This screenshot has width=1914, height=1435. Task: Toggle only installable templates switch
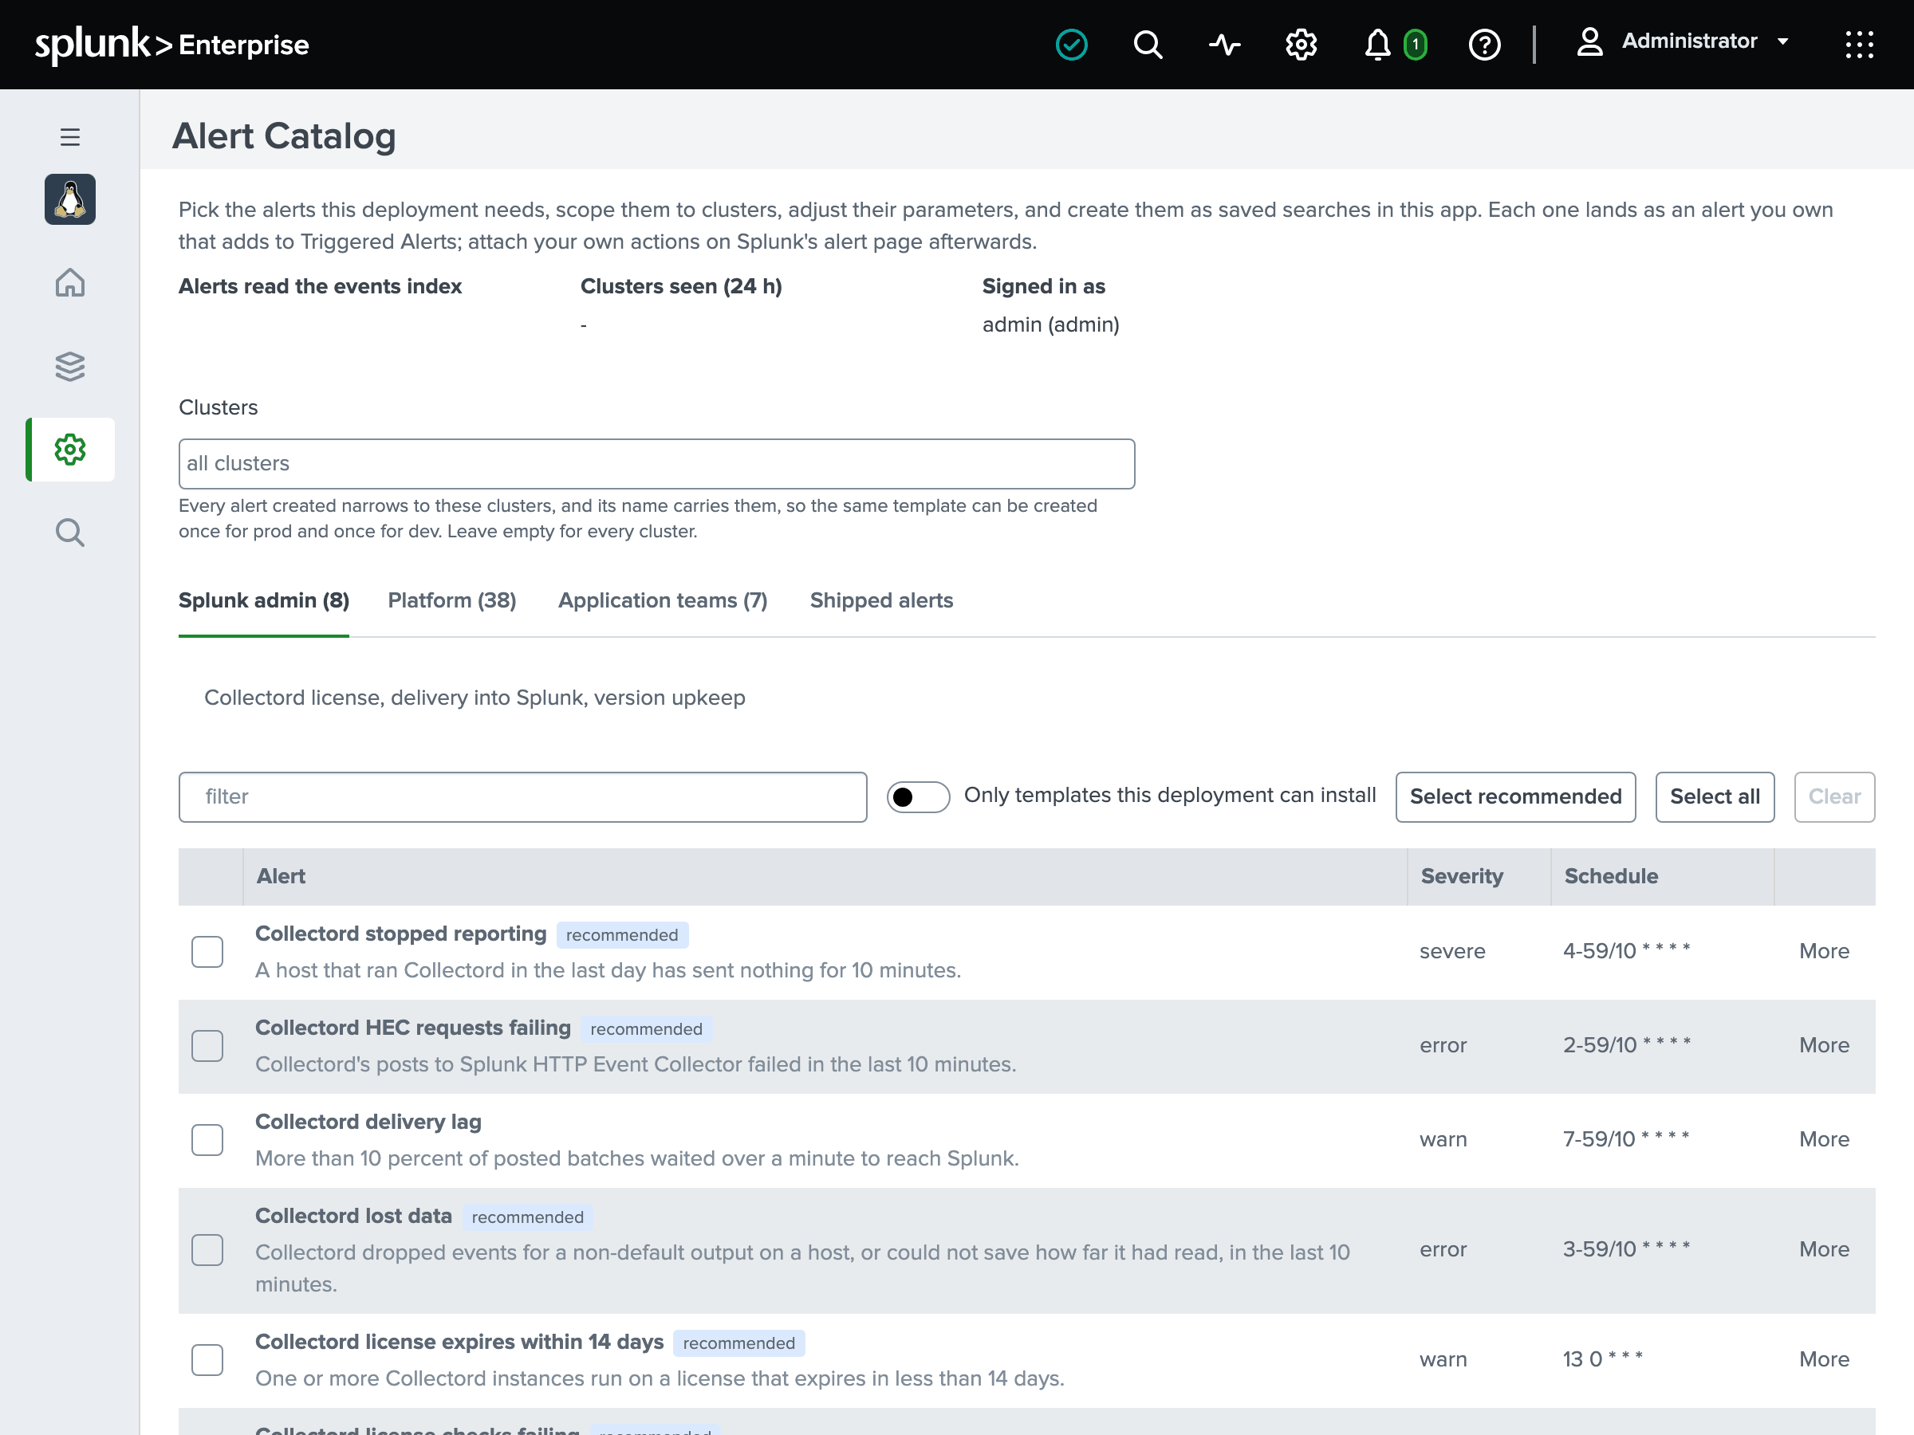pyautogui.click(x=918, y=796)
